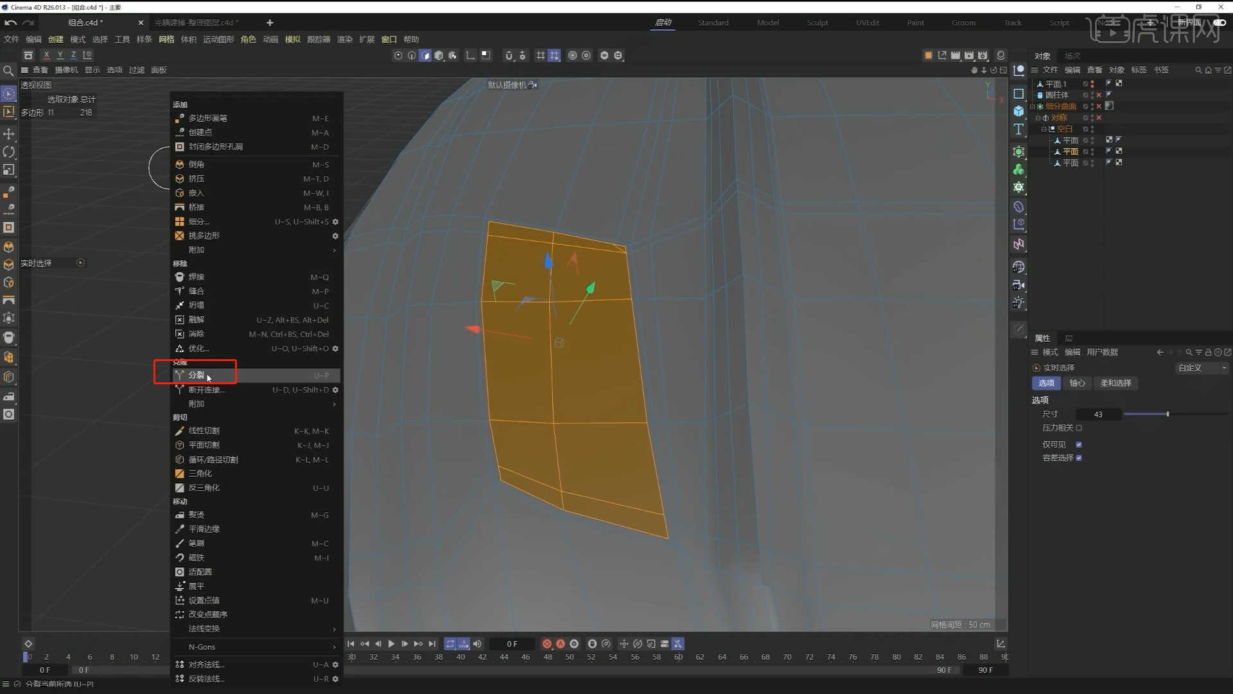Toggle the X axis lock

pos(46,55)
